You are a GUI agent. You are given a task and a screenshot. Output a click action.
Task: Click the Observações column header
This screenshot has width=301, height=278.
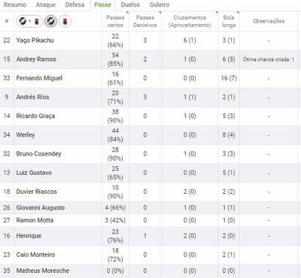click(x=269, y=21)
